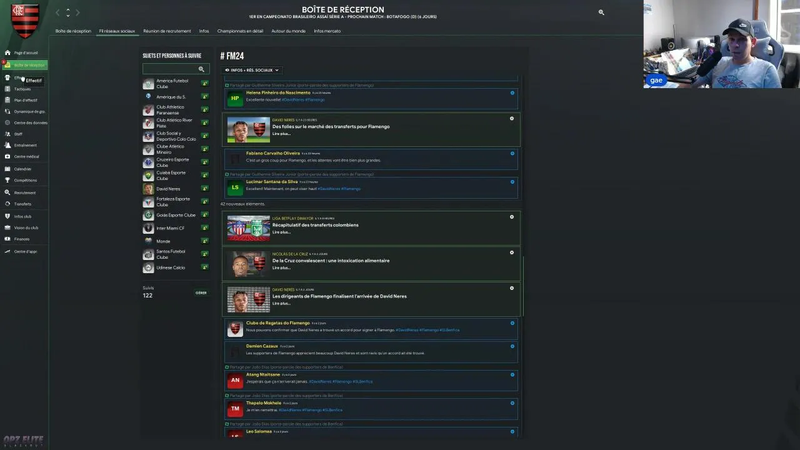Go forward with the right arrow

79,12
